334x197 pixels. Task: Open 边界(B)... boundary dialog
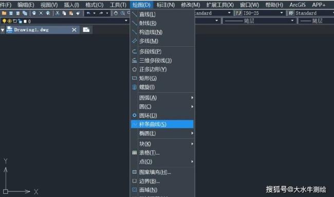tap(162, 181)
